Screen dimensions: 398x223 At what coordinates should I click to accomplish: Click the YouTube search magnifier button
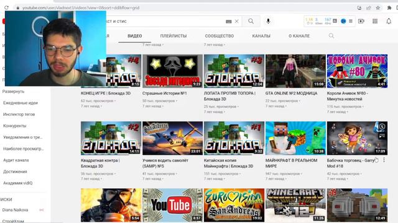pyautogui.click(x=251, y=21)
